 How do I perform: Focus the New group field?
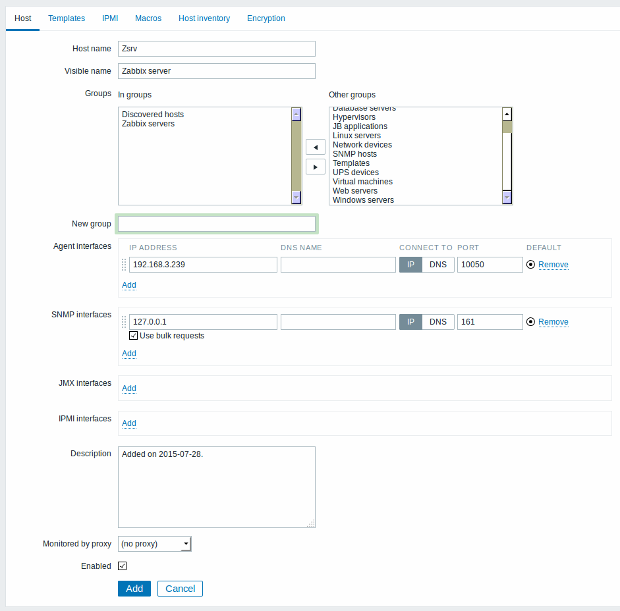(217, 224)
